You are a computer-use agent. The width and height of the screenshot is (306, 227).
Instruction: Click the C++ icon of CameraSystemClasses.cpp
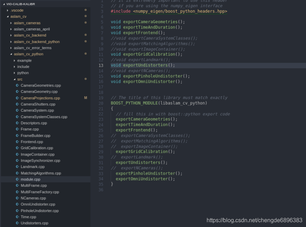17,117
